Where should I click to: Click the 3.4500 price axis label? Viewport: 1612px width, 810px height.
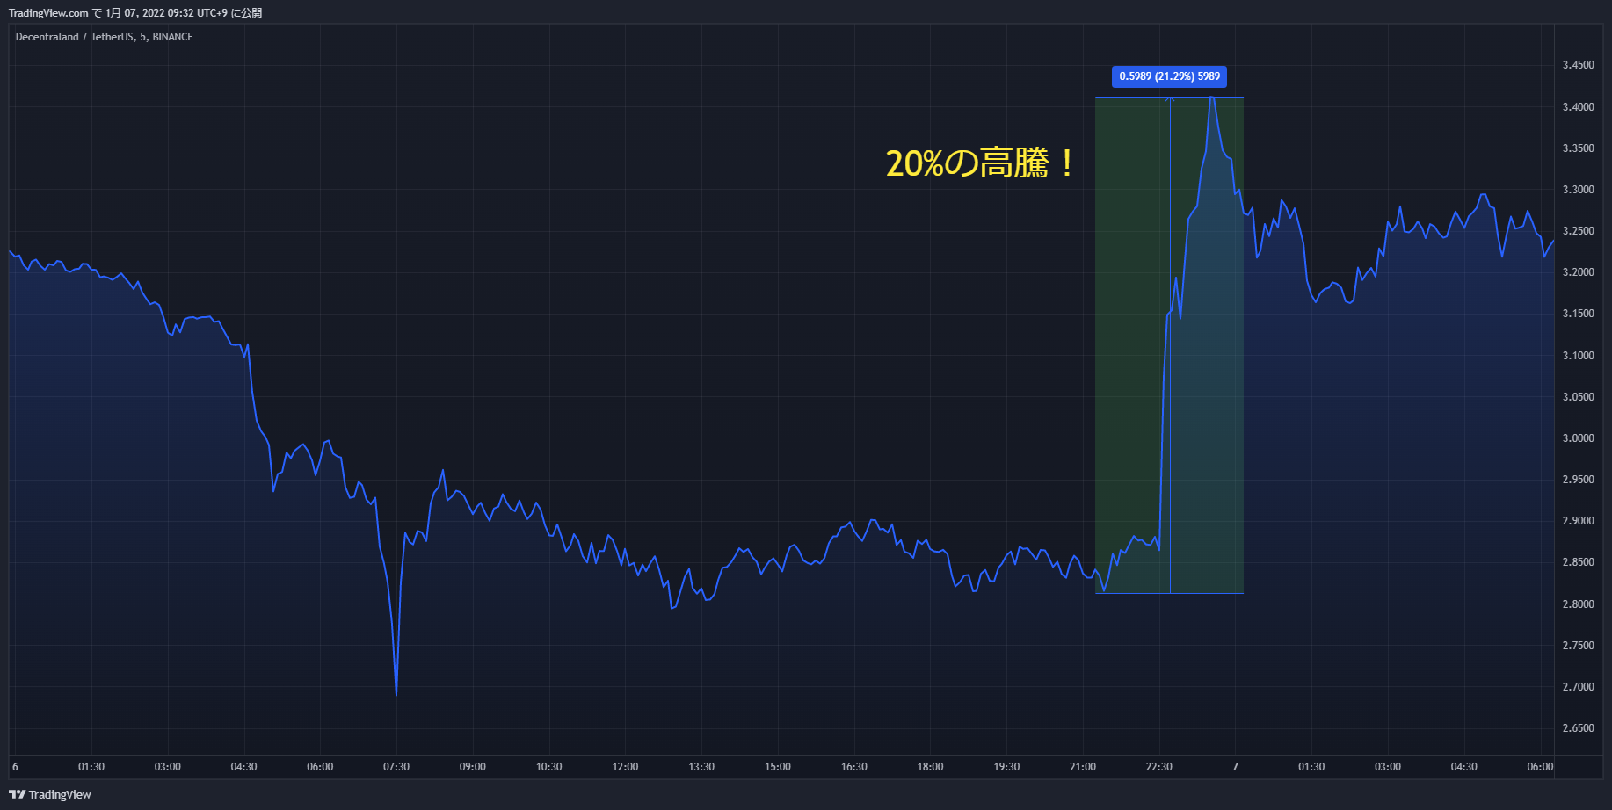(1578, 65)
